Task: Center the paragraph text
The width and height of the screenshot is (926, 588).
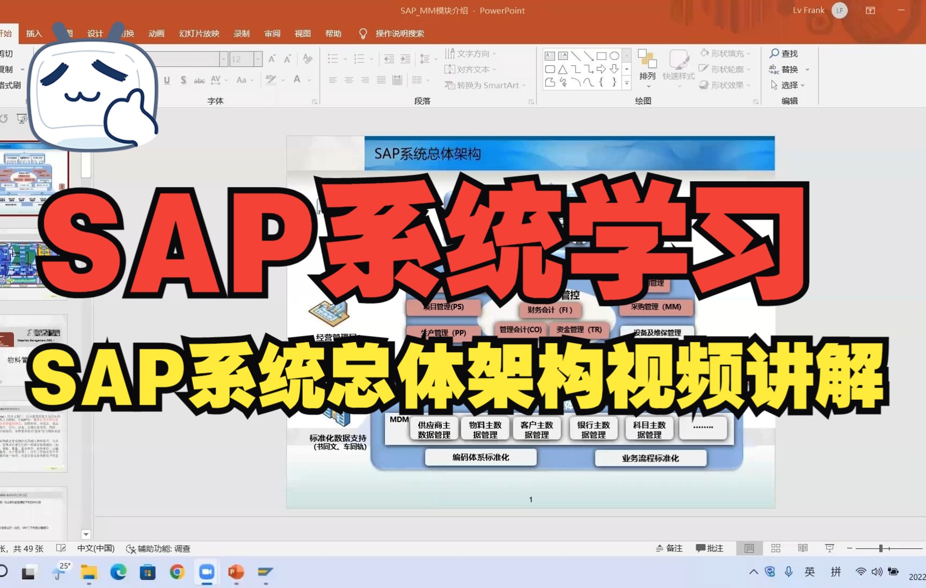Action: point(349,80)
